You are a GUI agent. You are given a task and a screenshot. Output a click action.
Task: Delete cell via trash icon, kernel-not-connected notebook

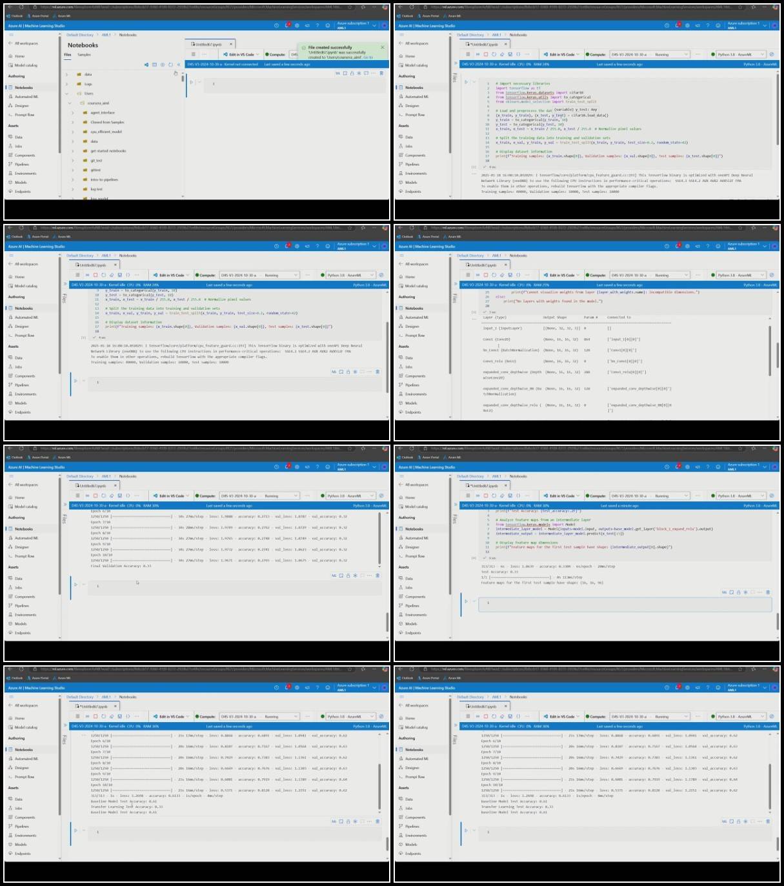pos(381,73)
